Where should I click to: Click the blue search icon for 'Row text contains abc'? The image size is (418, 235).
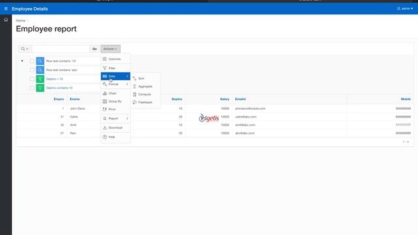pyautogui.click(x=40, y=70)
